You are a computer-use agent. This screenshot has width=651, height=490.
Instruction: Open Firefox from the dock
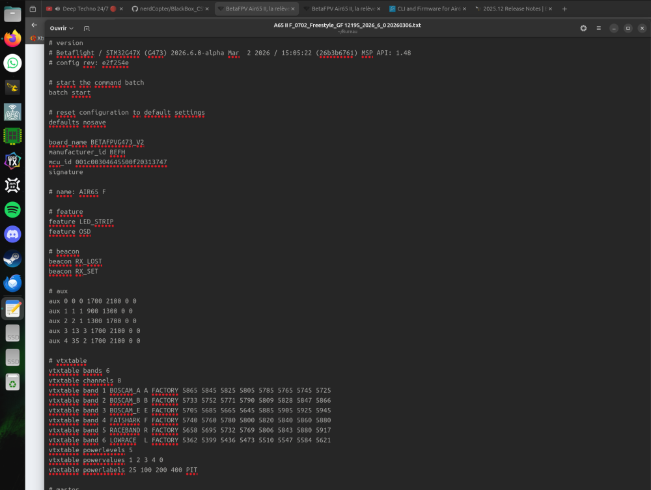coord(12,38)
